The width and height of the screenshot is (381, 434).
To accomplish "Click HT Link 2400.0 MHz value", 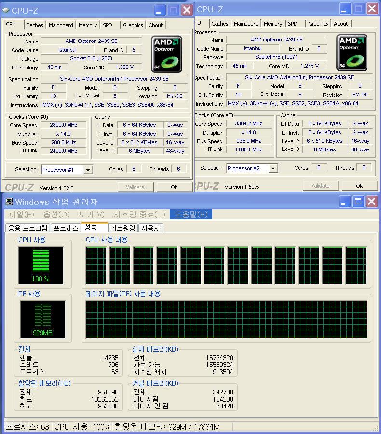I will [x=64, y=151].
